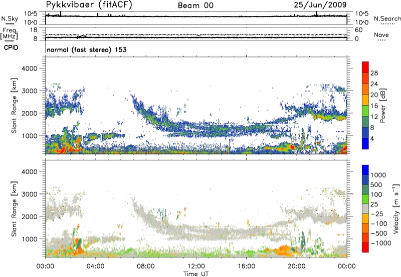This screenshot has width=401, height=277.
Task: Click the "-100" velocity colorbar label
Action: (x=379, y=223)
